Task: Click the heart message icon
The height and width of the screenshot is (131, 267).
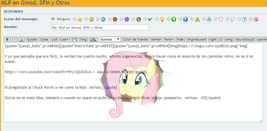Action: [221, 19]
